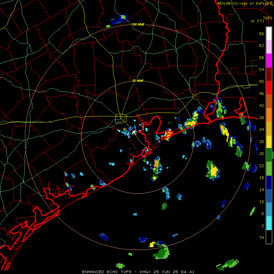Select the legend value "14"
This screenshot has height=274, width=274.
262,190
